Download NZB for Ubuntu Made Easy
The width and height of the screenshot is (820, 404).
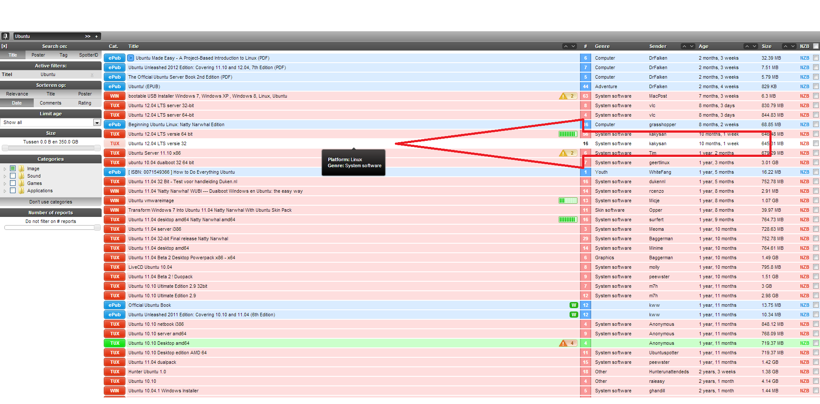804,58
